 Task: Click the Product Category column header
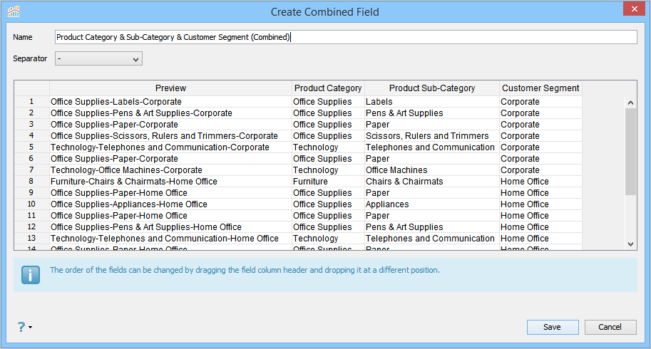coord(328,88)
